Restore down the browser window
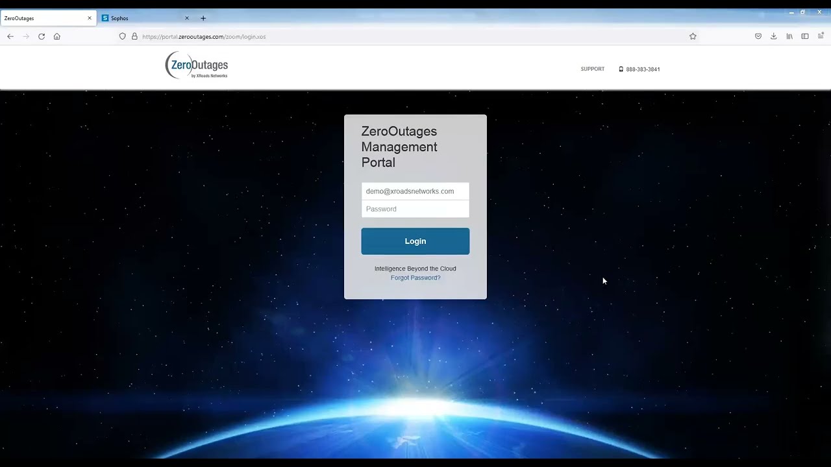Screen dimensions: 831x467 (x=803, y=12)
